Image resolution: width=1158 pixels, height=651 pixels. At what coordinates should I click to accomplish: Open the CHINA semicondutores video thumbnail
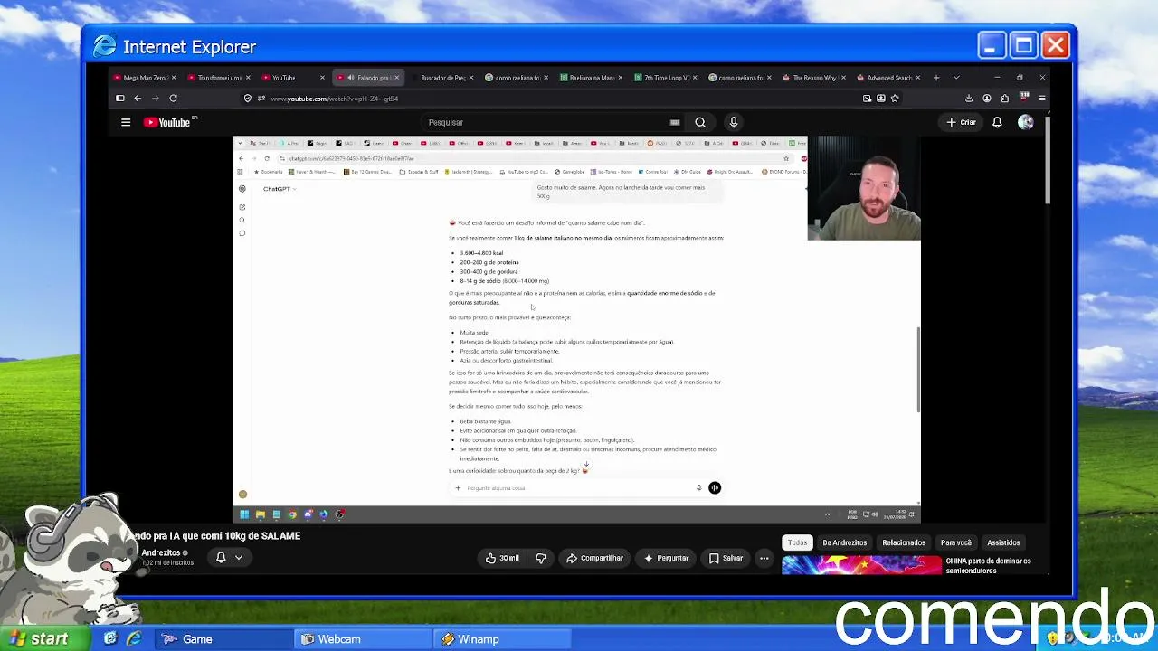point(862,565)
